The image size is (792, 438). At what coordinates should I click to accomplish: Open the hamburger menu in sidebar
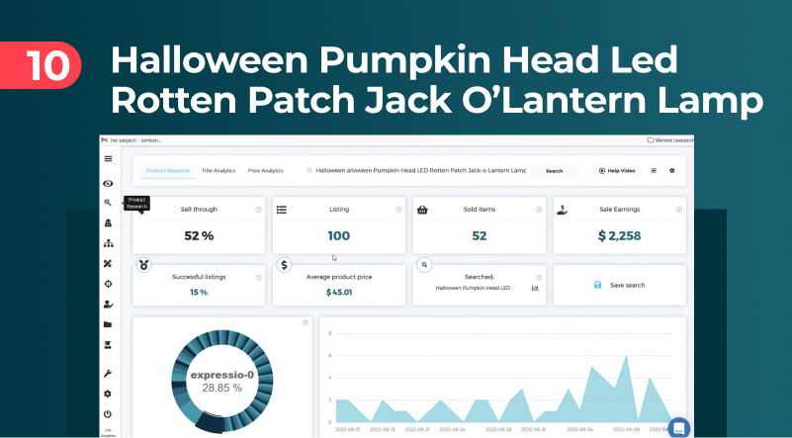(x=108, y=158)
